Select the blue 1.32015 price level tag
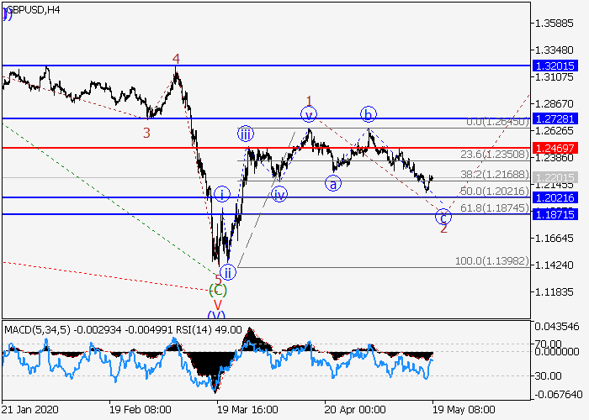 (x=554, y=65)
